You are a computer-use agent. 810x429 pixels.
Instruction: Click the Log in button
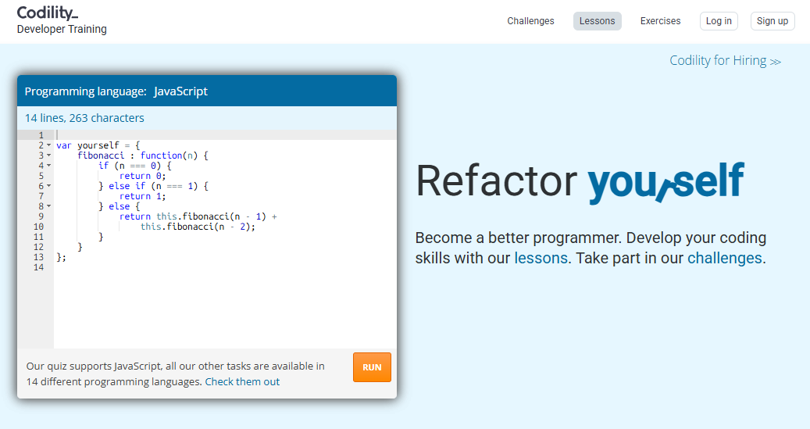click(x=719, y=21)
